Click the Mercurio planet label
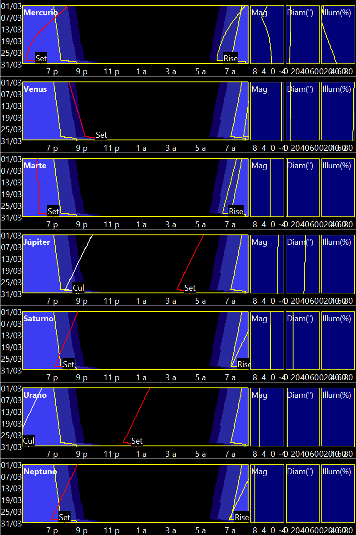Screen dimensions: 356x535 click(40, 13)
